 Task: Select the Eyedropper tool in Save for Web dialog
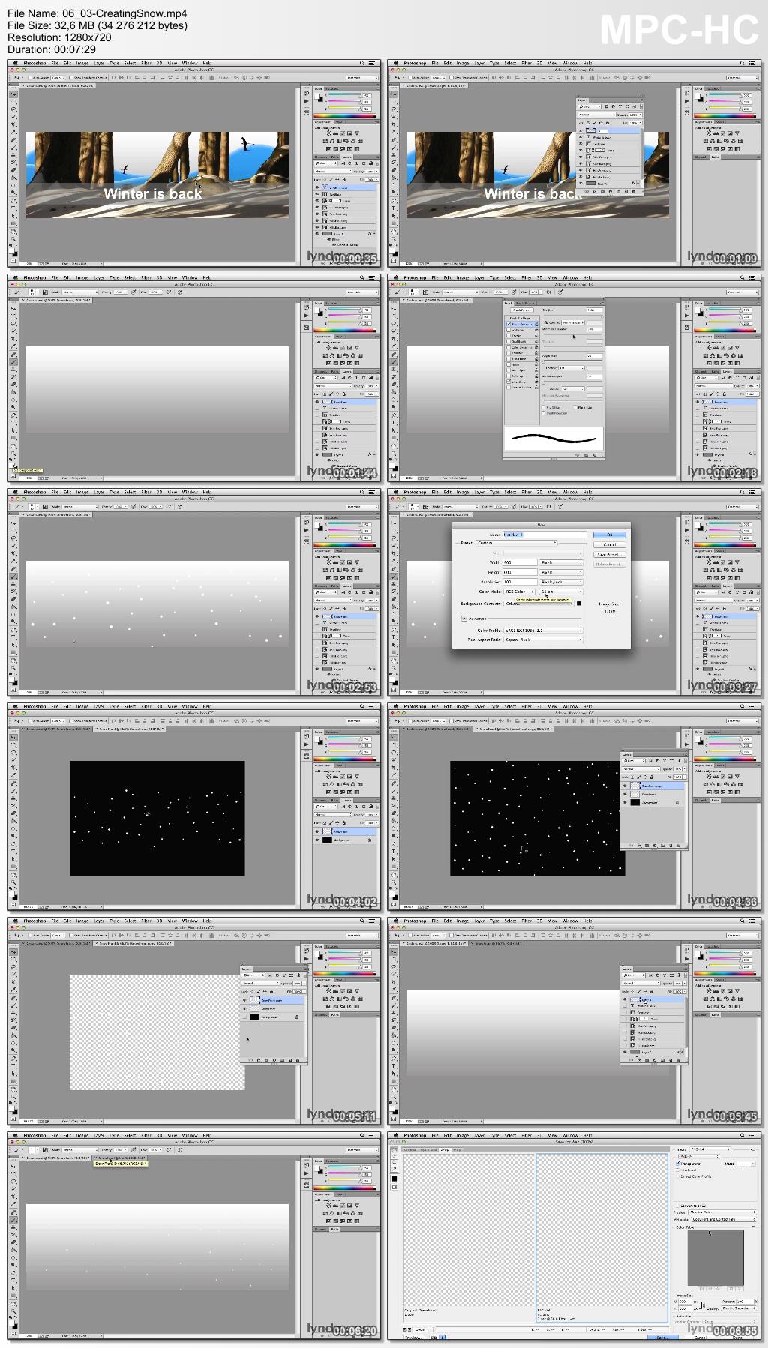pyautogui.click(x=394, y=1168)
